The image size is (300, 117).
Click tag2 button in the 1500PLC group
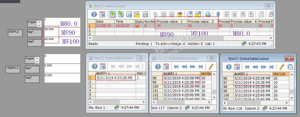point(32,79)
